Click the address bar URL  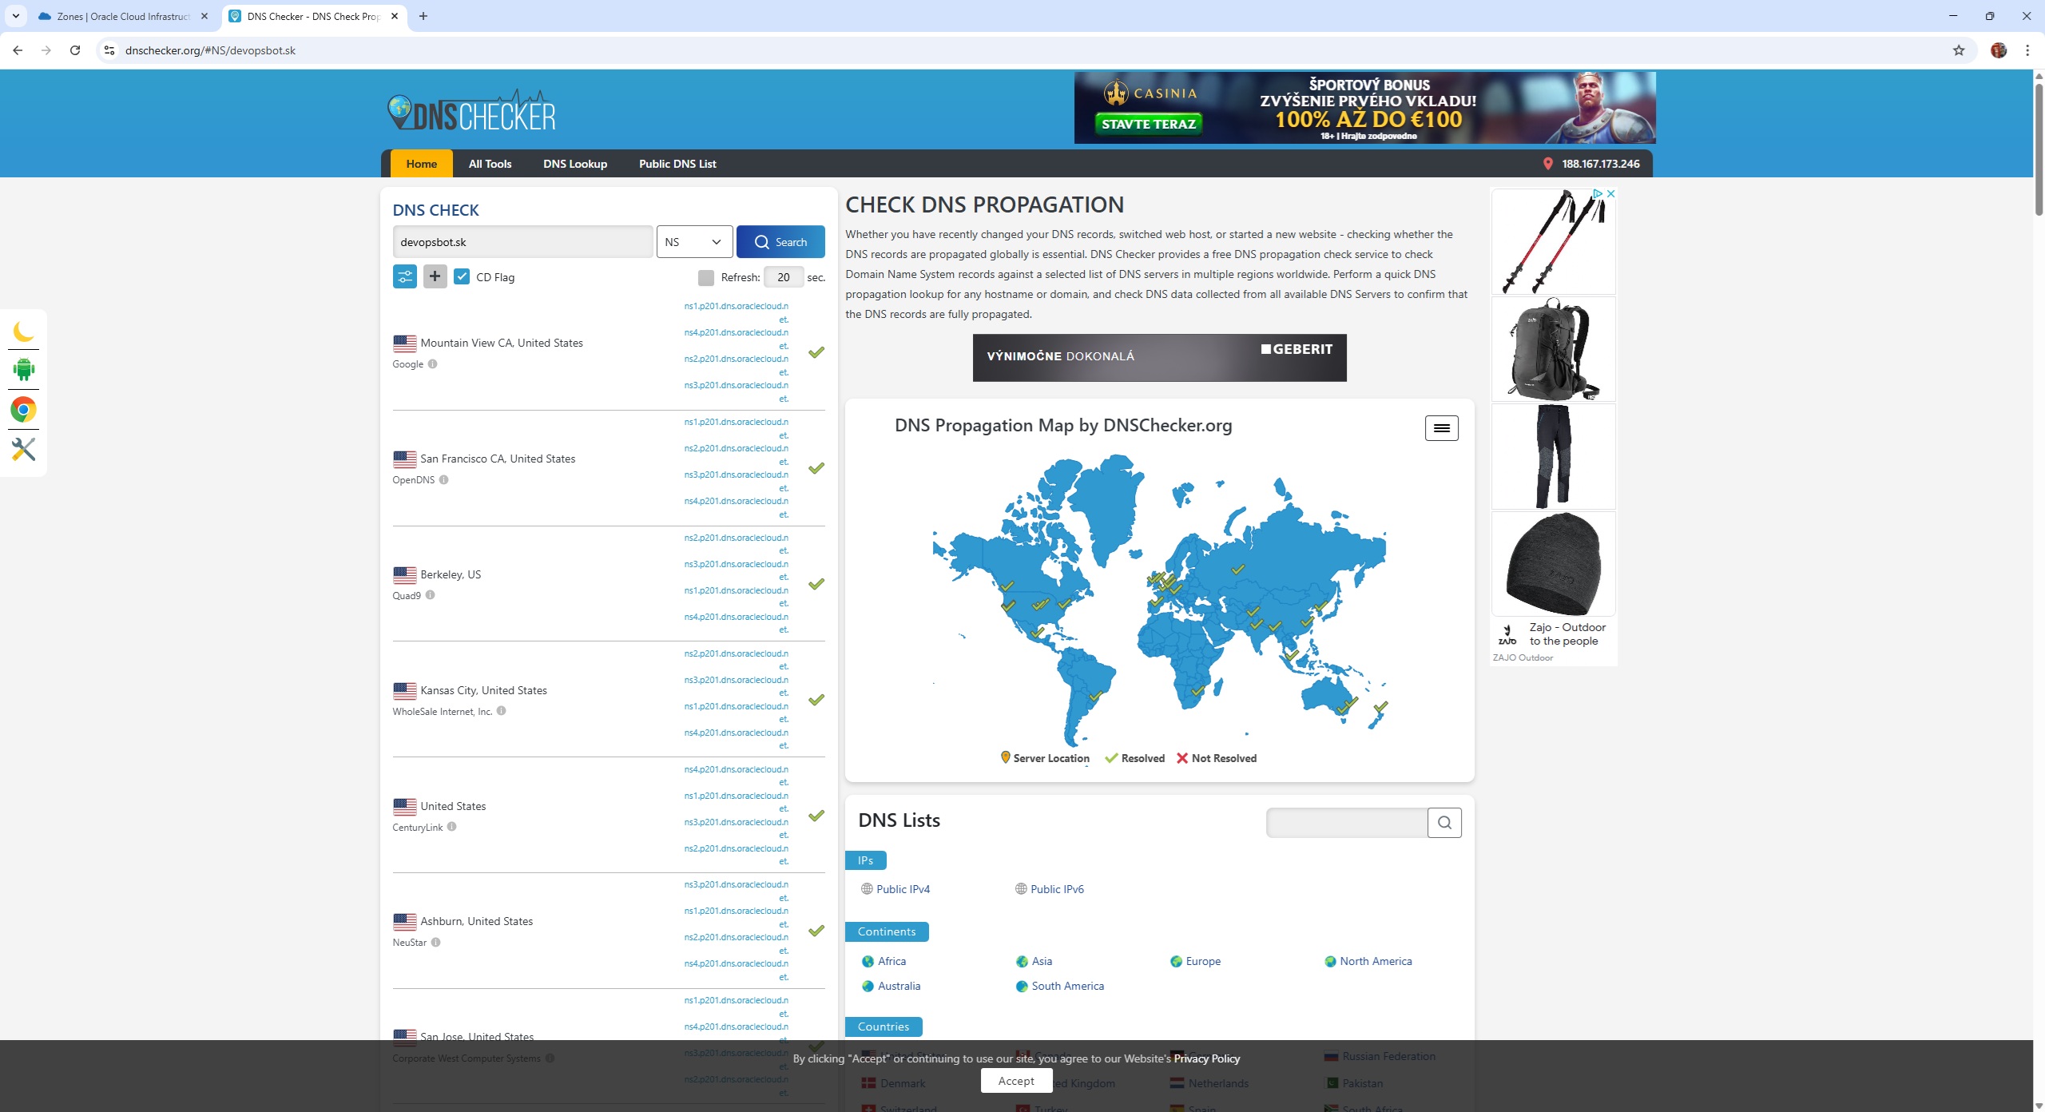click(210, 50)
